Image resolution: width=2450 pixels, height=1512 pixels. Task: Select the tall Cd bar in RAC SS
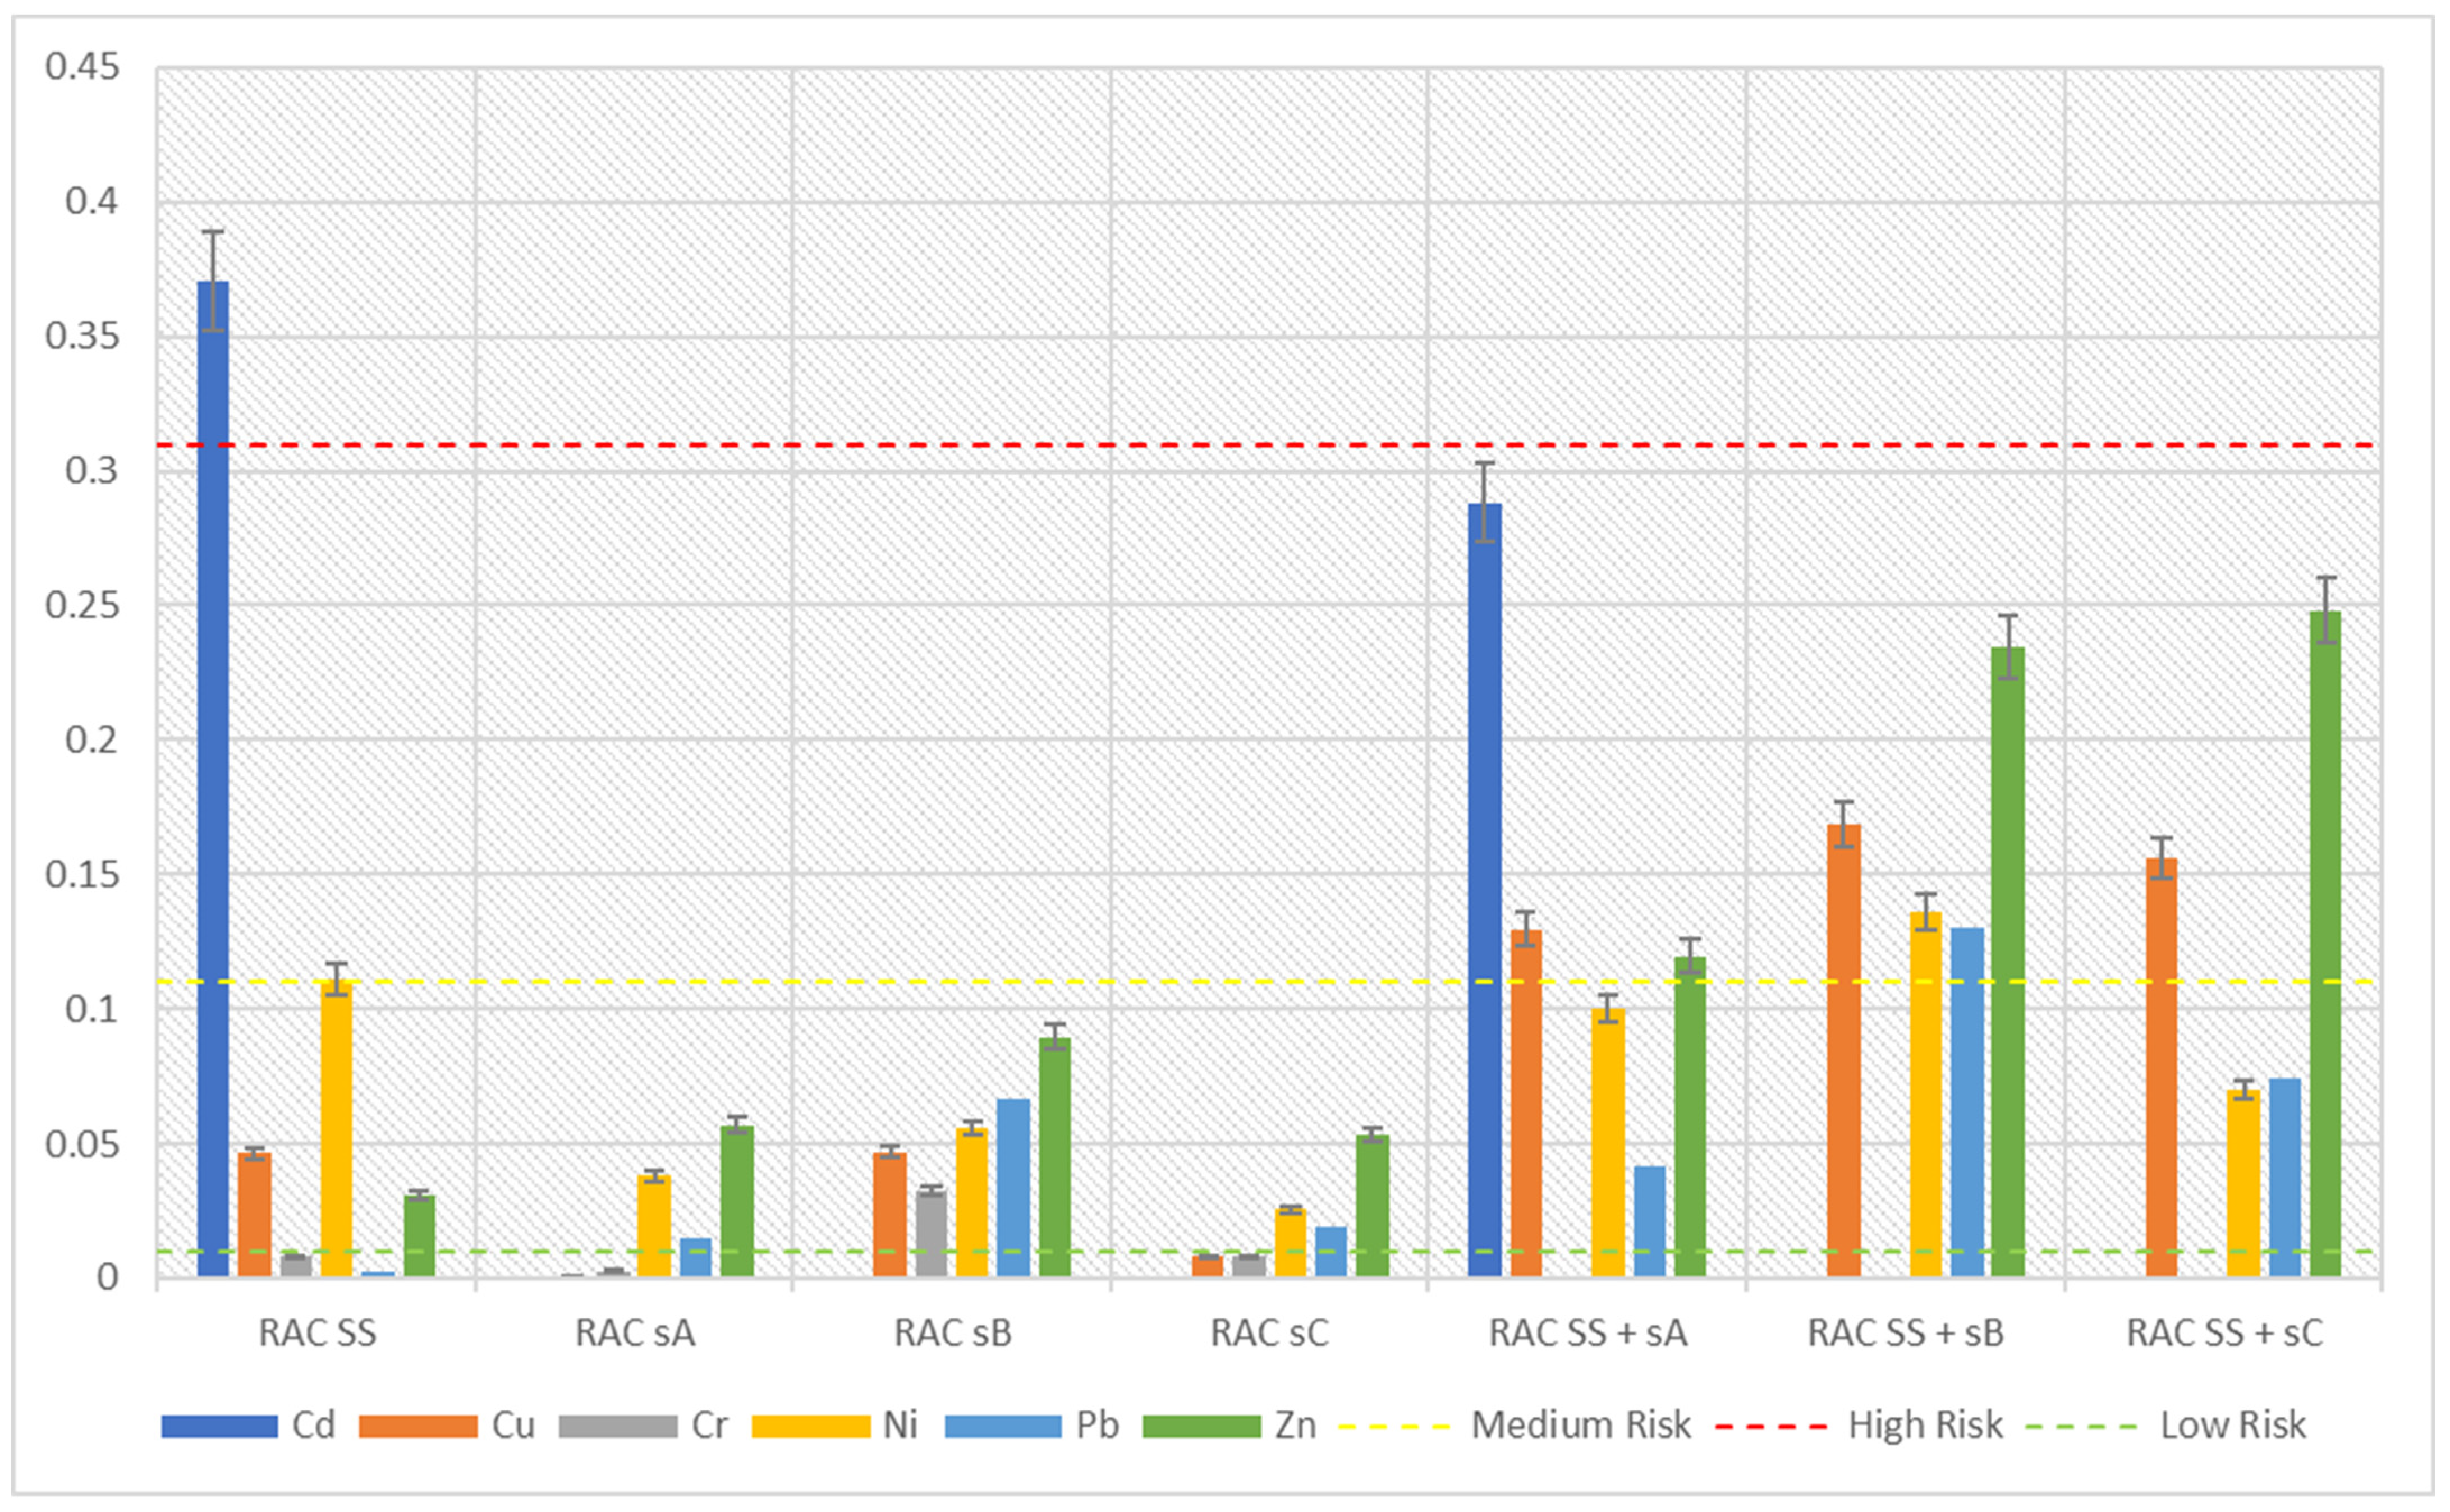pos(213,779)
